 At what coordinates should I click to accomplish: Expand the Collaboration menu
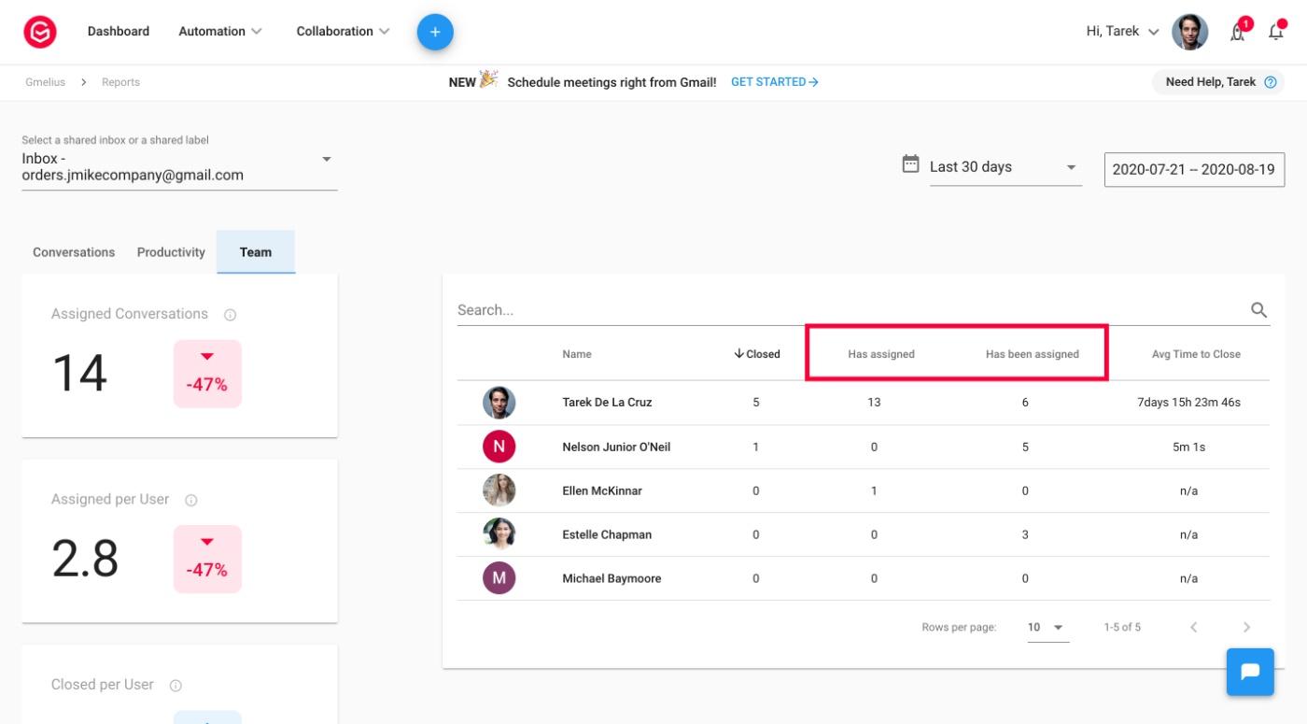point(343,31)
